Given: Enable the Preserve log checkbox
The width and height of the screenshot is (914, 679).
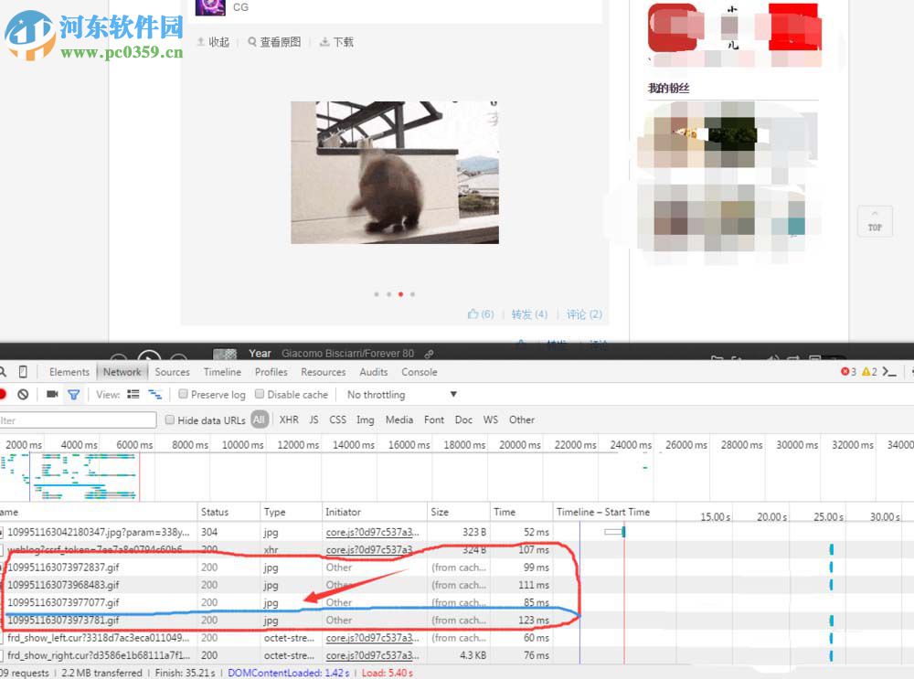Looking at the screenshot, I should (186, 394).
